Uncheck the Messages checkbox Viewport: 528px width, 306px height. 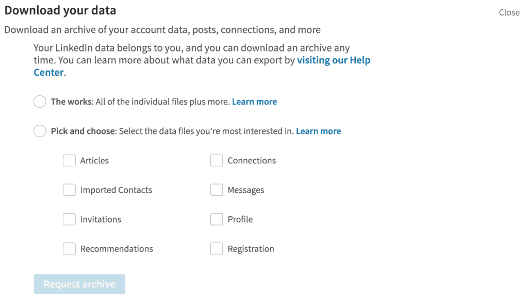[216, 190]
